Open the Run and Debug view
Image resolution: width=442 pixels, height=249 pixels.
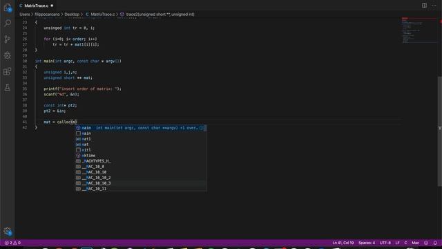[8, 55]
